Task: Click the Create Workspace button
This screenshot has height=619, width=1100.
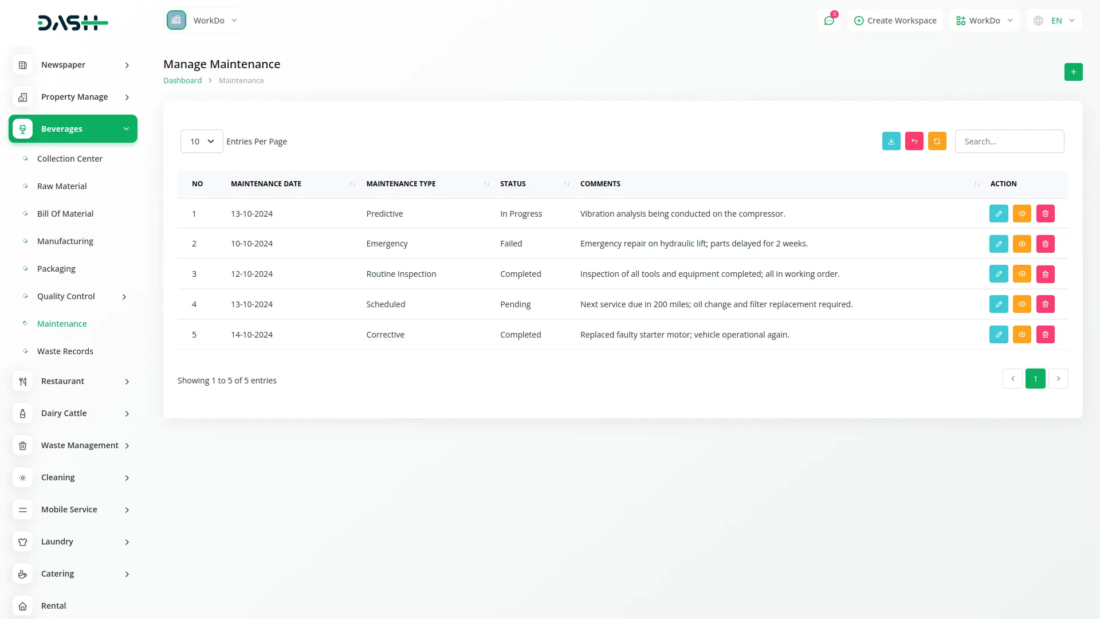Action: [x=895, y=21]
